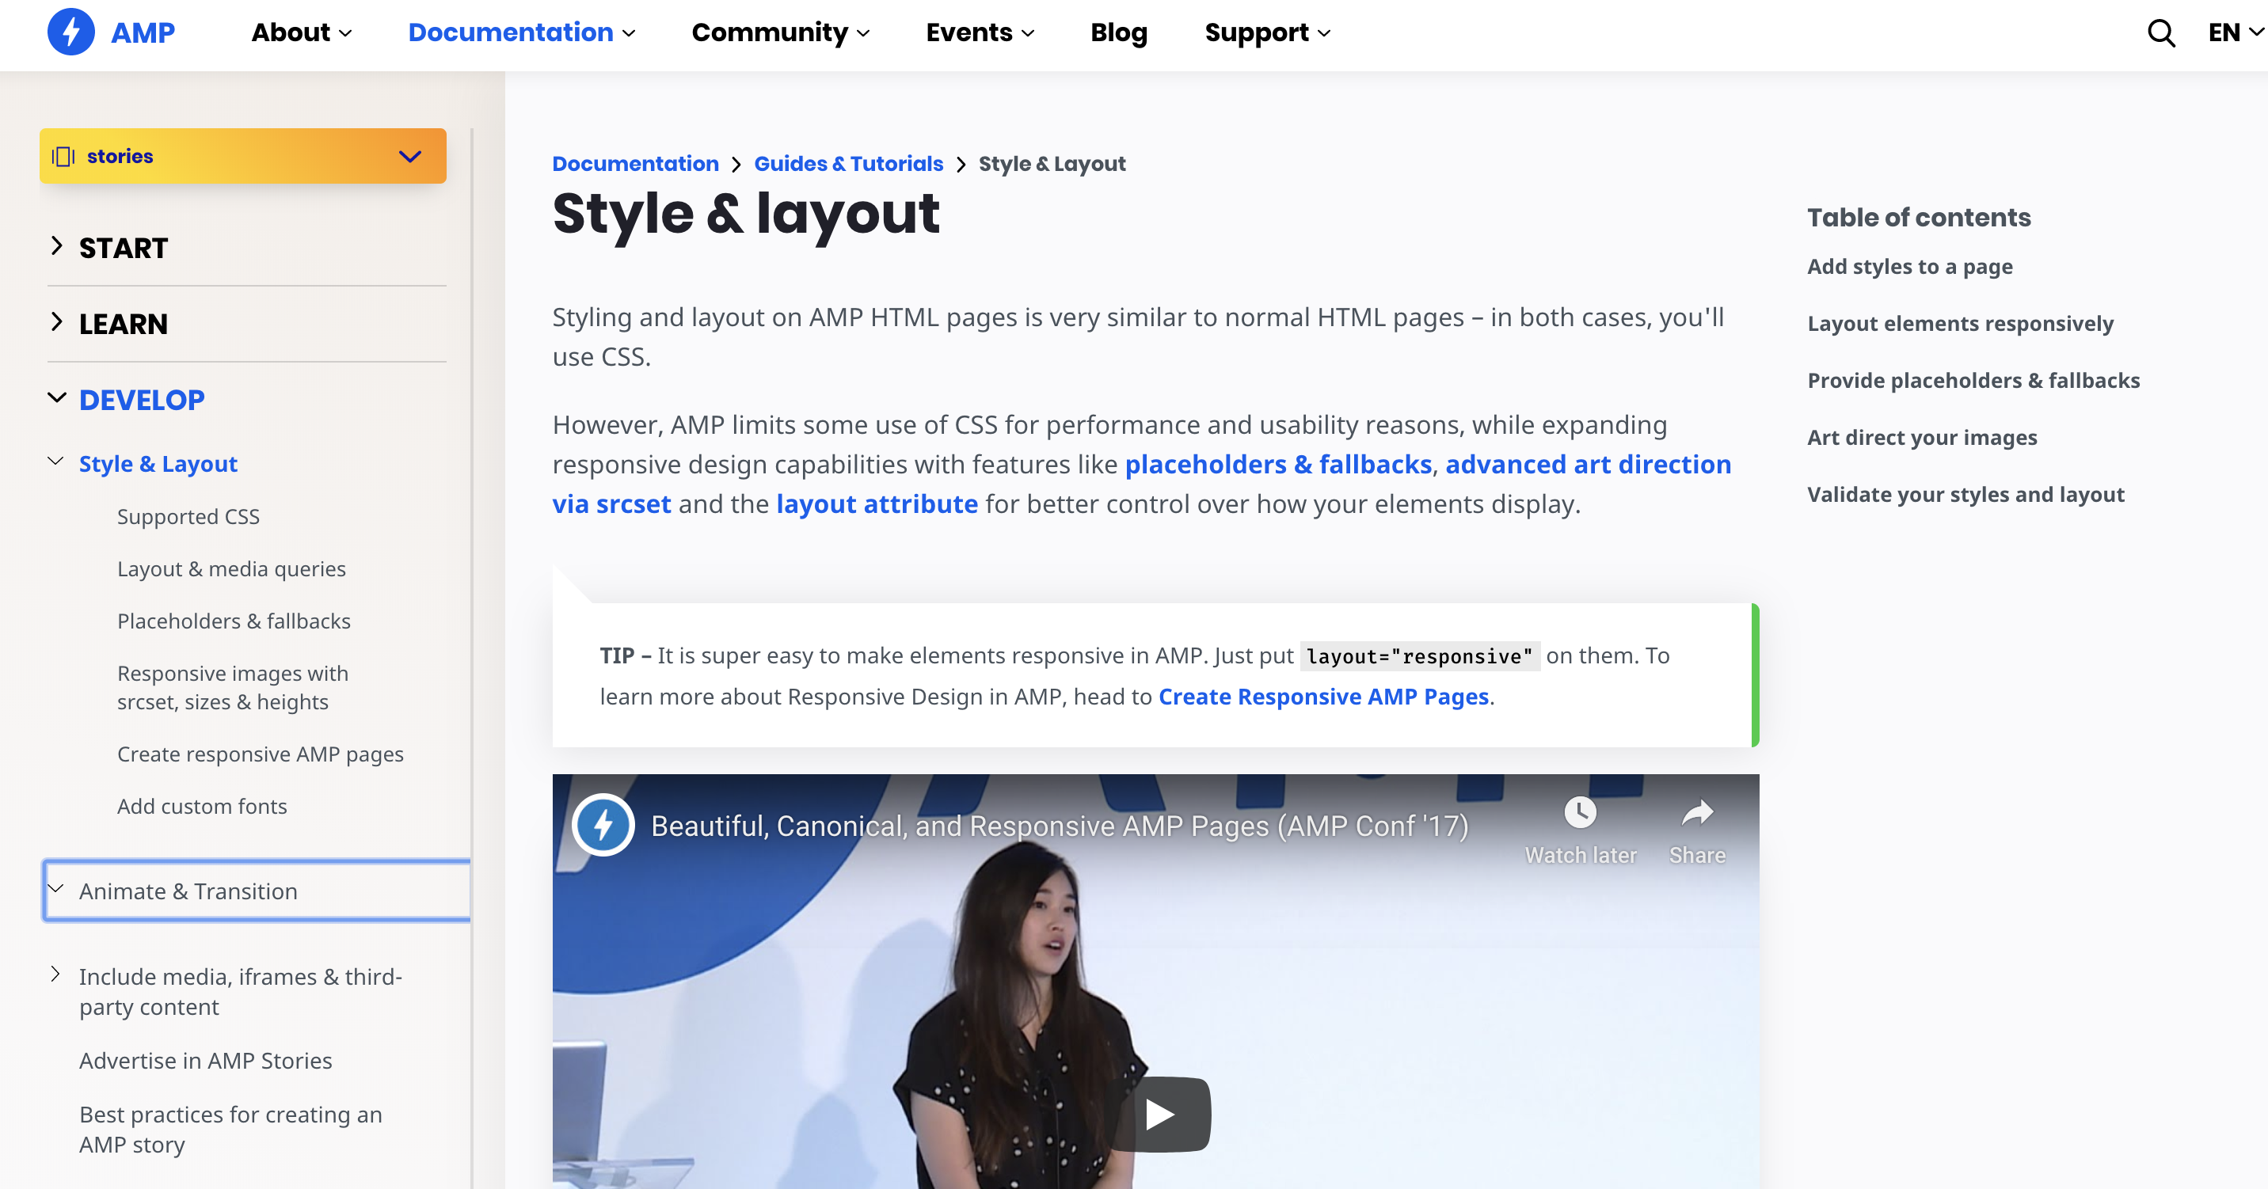Image resolution: width=2268 pixels, height=1189 pixels.
Task: Jump to Art direct your images
Action: point(1922,438)
